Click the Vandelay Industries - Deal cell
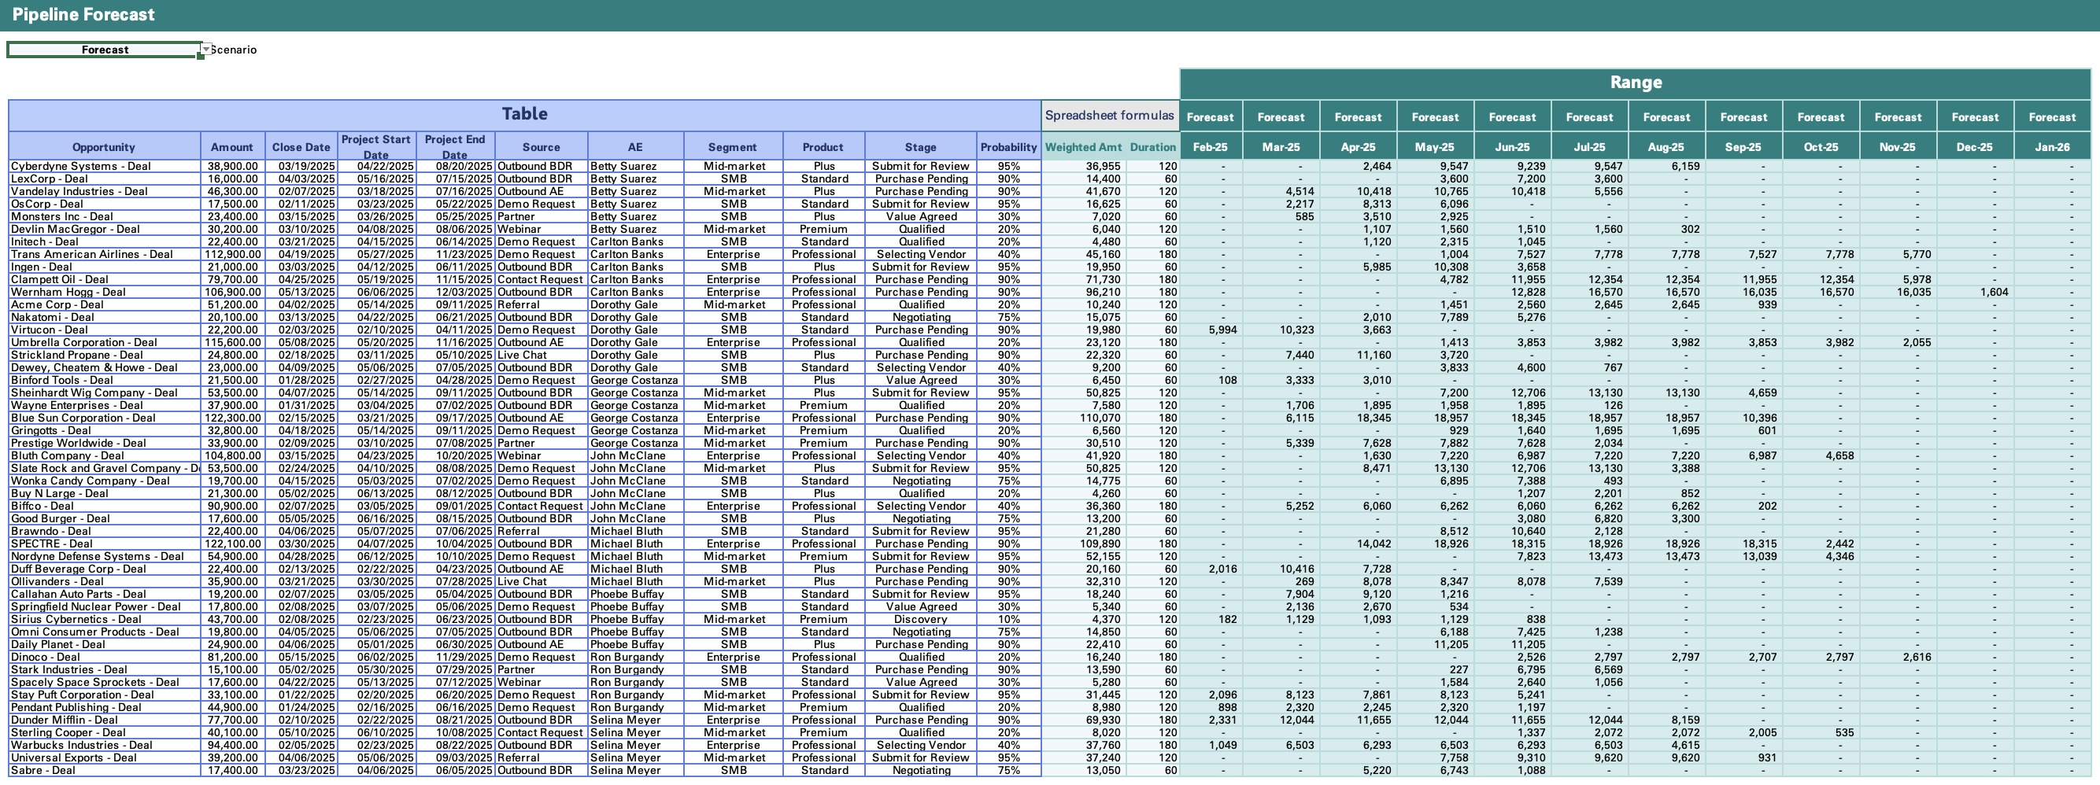This screenshot has height=785, width=2100. click(x=105, y=191)
